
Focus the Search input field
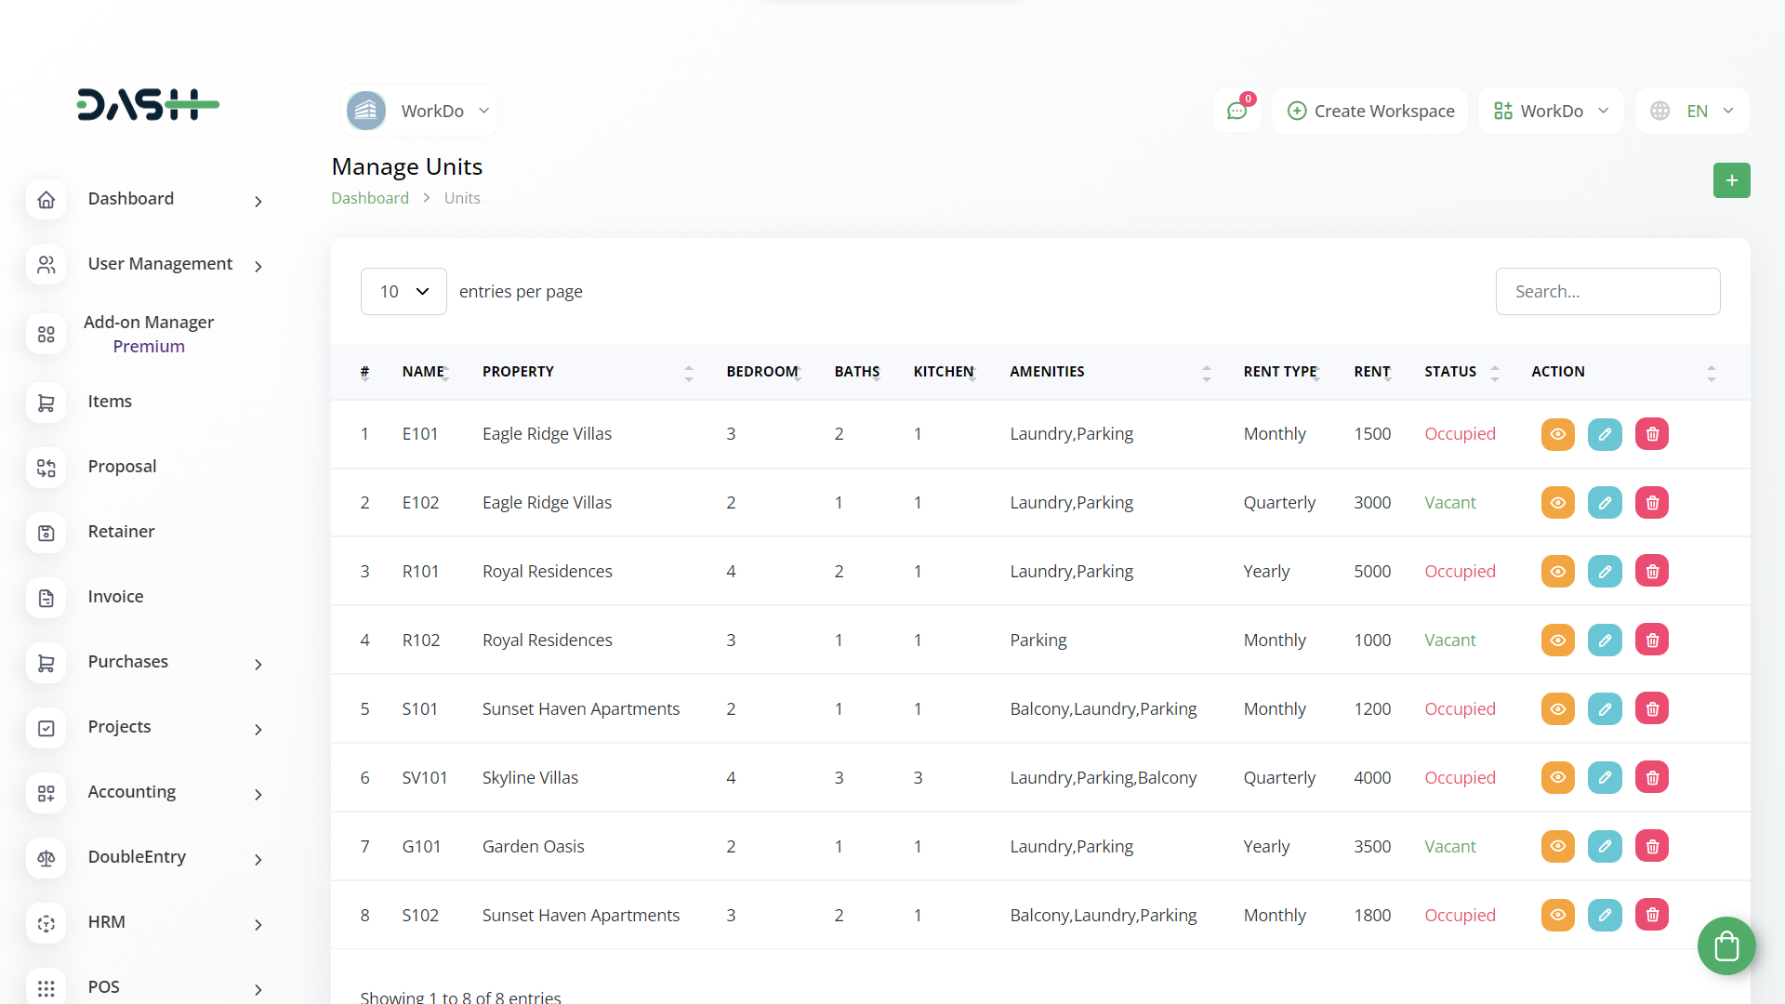[1607, 292]
